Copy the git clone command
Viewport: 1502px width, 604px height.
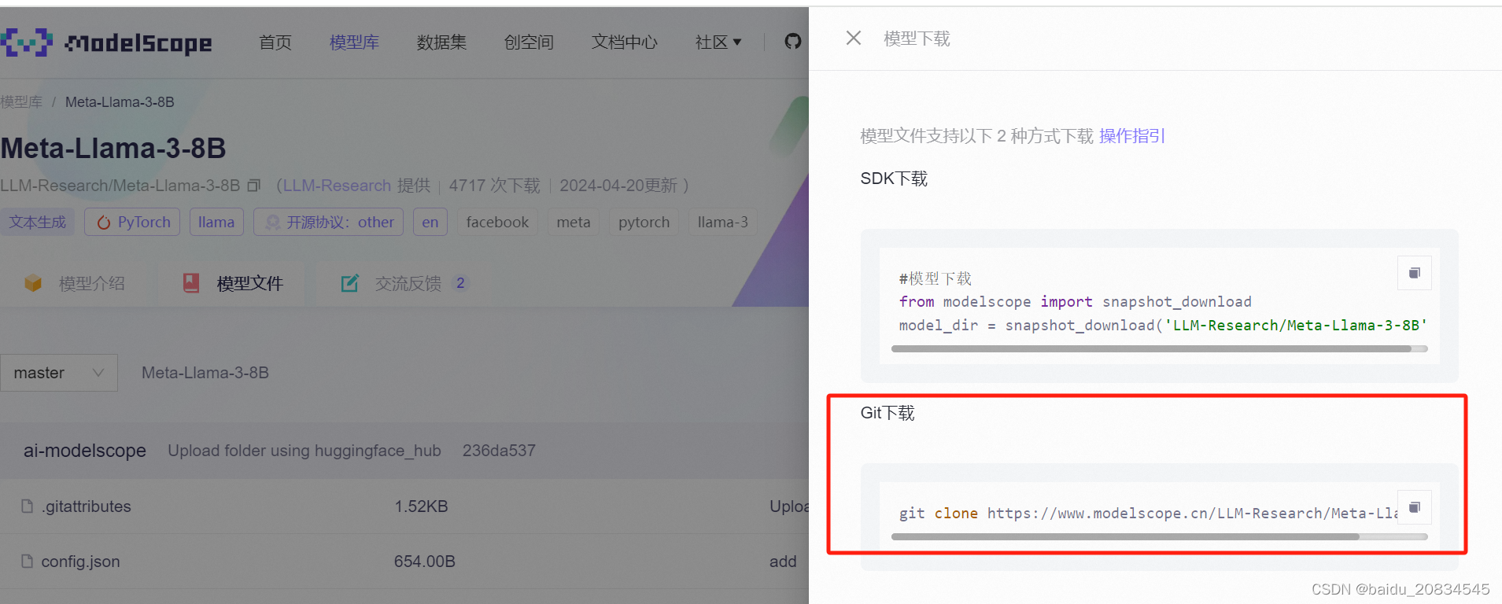1414,507
